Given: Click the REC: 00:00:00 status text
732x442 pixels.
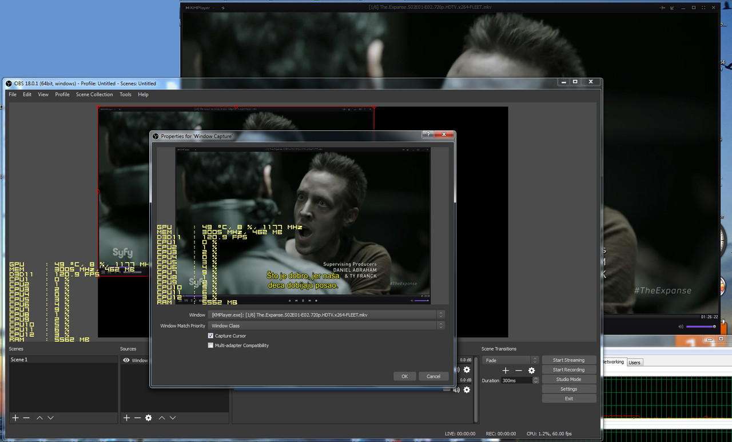Looking at the screenshot, I should point(501,433).
